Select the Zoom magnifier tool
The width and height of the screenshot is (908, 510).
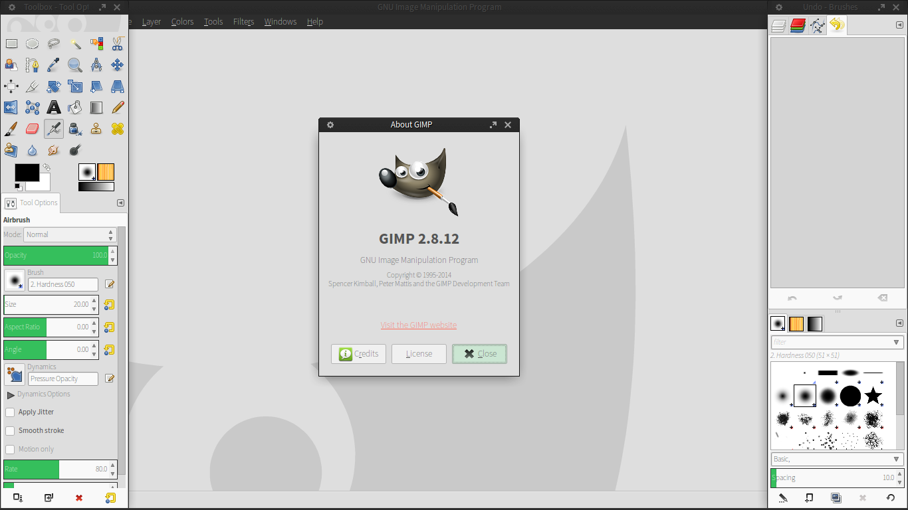75,65
